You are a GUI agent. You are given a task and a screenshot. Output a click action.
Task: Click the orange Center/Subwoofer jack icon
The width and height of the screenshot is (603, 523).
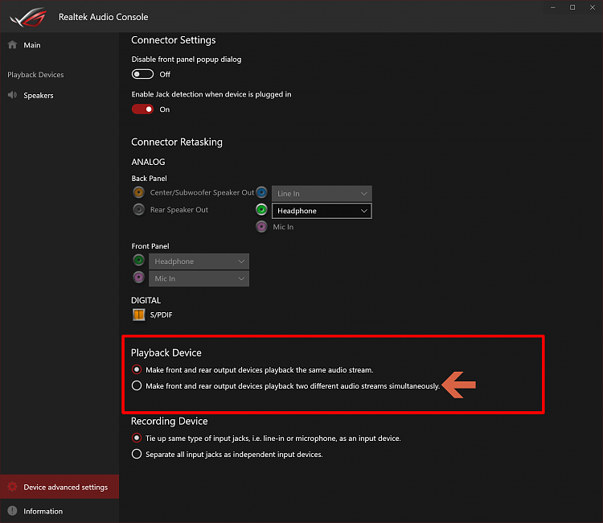coord(139,192)
